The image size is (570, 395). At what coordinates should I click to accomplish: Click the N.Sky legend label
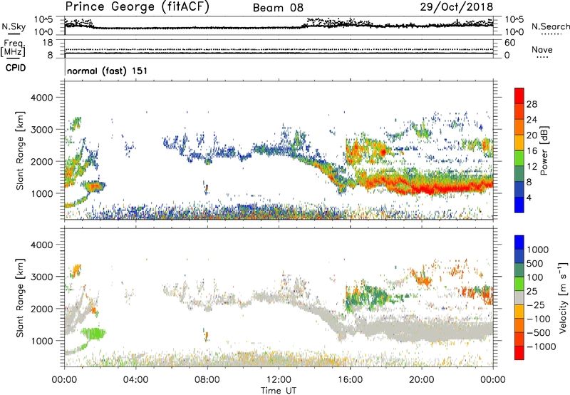14,26
